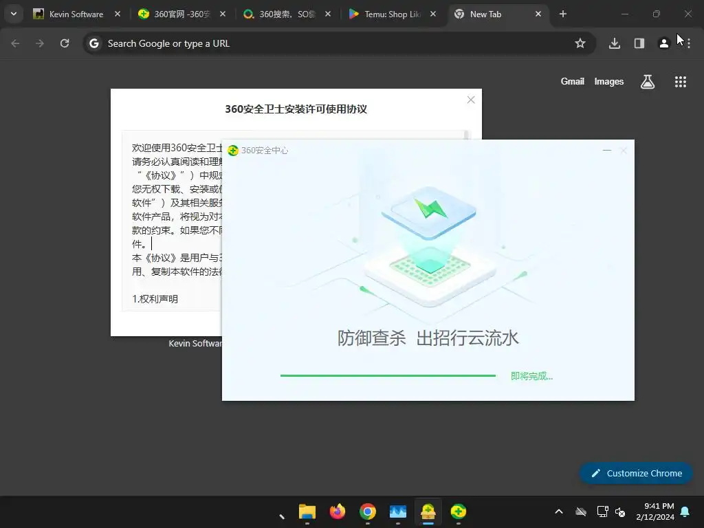Go back with the back arrow
704x528 pixels.
(15, 43)
